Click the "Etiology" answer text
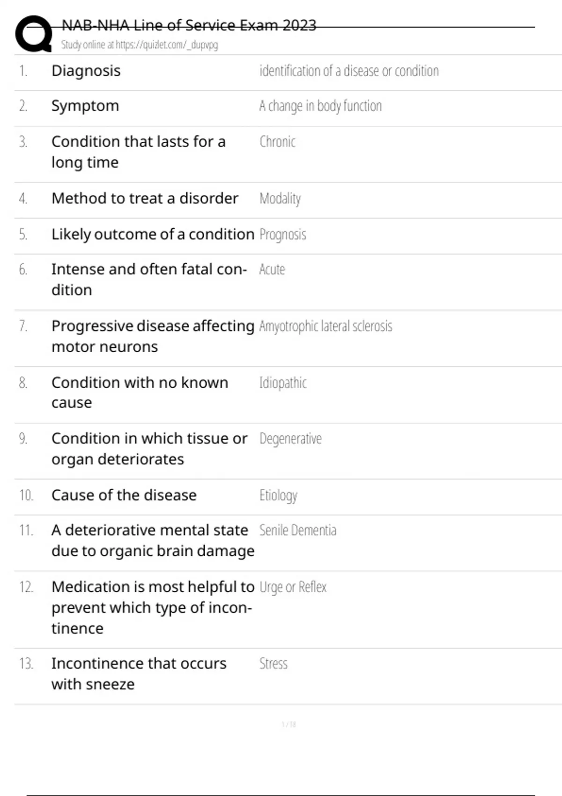 [x=278, y=495]
